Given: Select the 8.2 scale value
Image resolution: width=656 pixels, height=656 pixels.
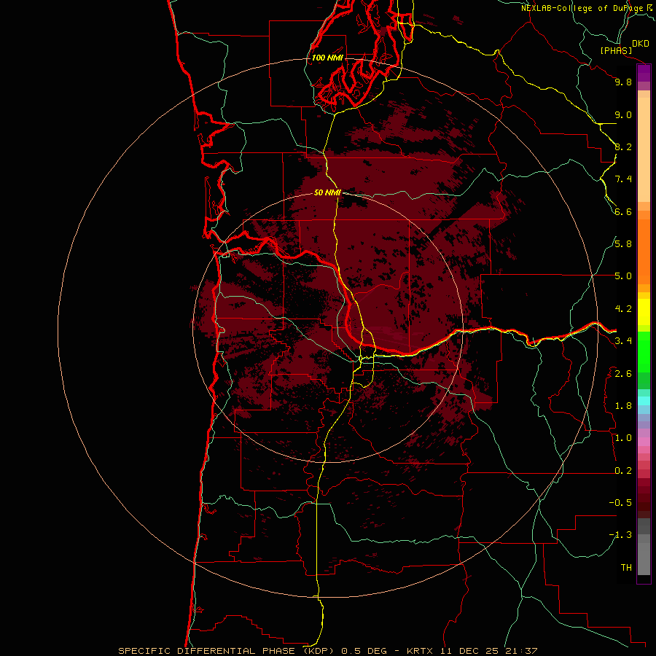Looking at the screenshot, I should (x=623, y=147).
